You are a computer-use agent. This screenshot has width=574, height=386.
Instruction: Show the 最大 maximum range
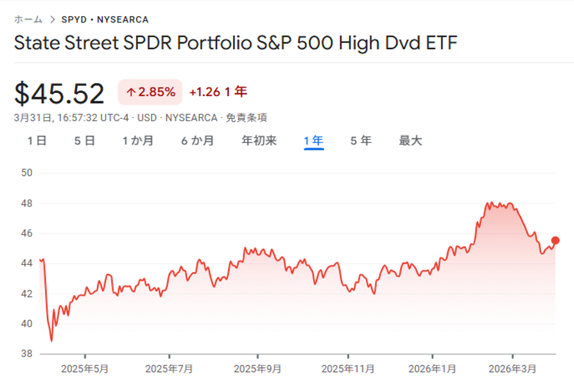click(410, 141)
